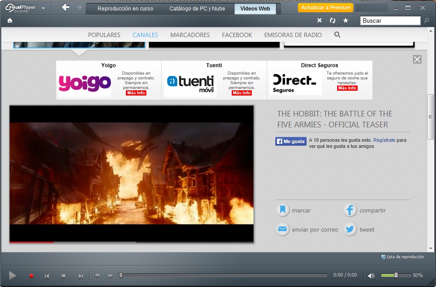436x287 pixels.
Task: Focus the Buscar search field
Action: coord(390,20)
